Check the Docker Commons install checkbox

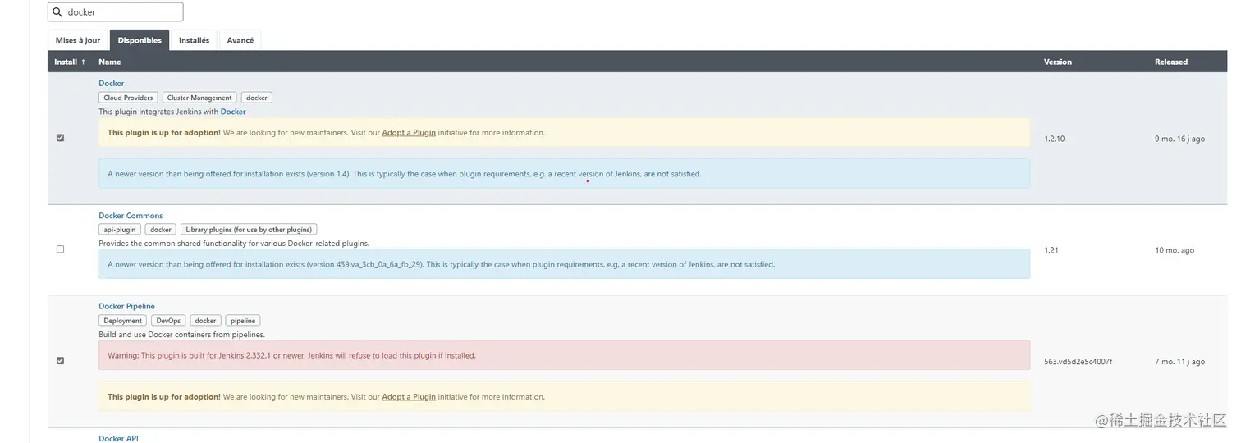pyautogui.click(x=60, y=249)
